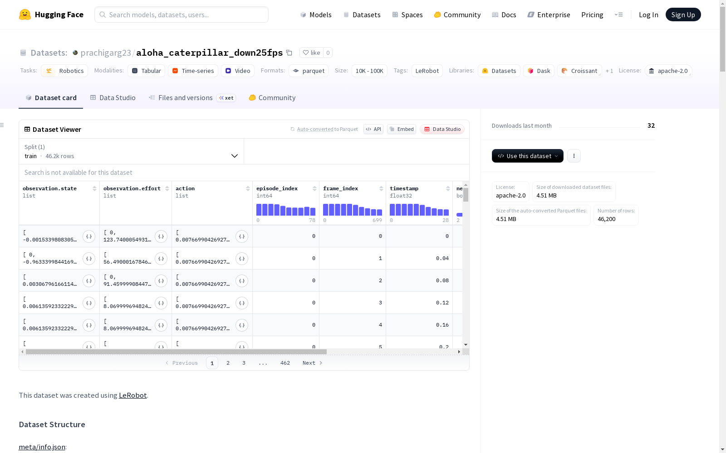
Task: Open Data Studio from viewer header
Action: pyautogui.click(x=442, y=129)
